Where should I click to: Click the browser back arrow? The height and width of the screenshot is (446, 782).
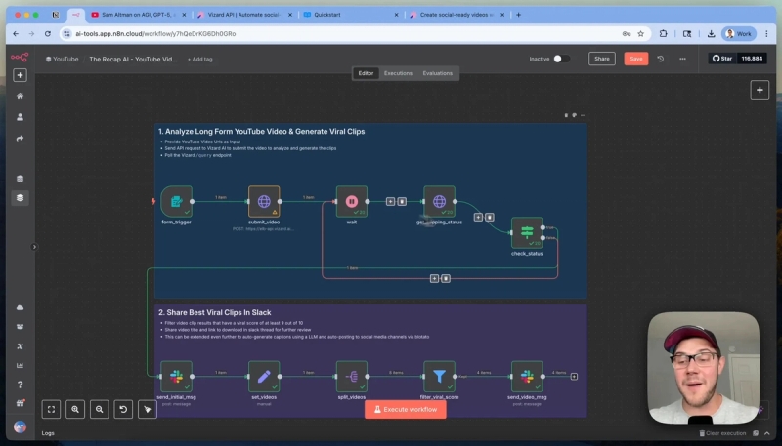click(x=16, y=34)
